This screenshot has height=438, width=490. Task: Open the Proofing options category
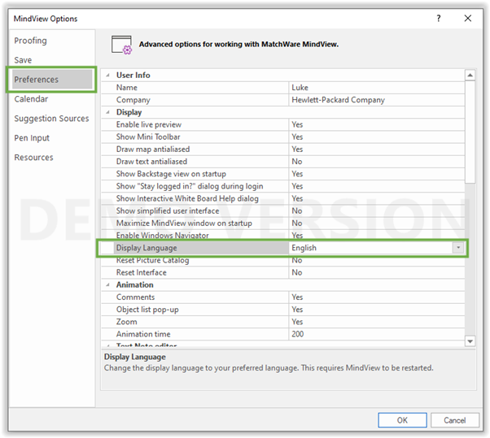coord(31,41)
